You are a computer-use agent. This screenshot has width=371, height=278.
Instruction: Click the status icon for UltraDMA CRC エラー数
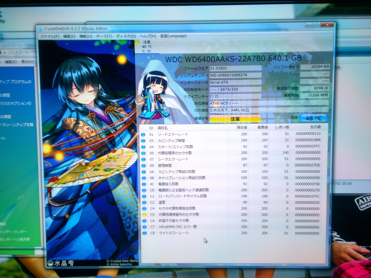tap(144, 227)
